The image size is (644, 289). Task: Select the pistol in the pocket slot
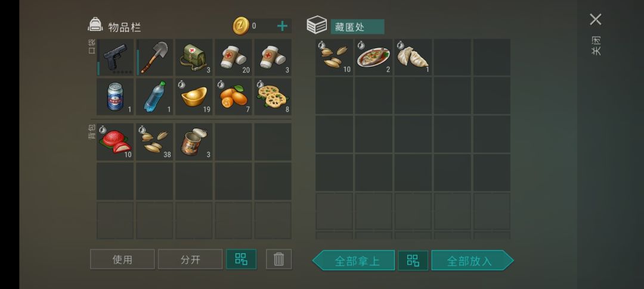[x=116, y=57]
